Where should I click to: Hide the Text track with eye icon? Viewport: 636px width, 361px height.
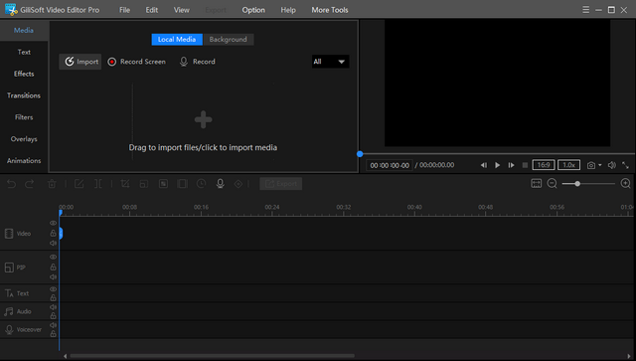53,289
